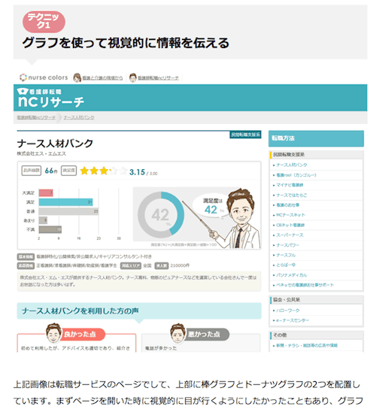376x406 pixels.
Task: Click the first gold rating star
Action: pos(84,171)
